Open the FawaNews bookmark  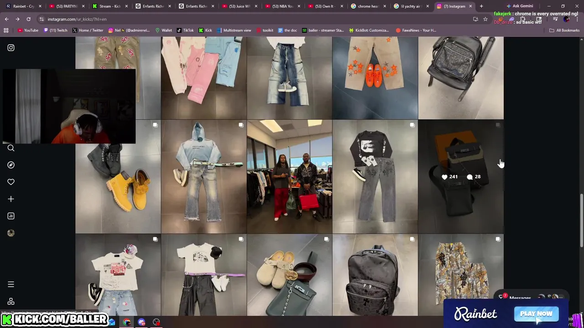[x=416, y=30]
